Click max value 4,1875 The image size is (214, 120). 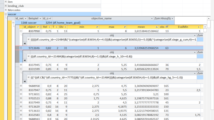(x=122, y=107)
